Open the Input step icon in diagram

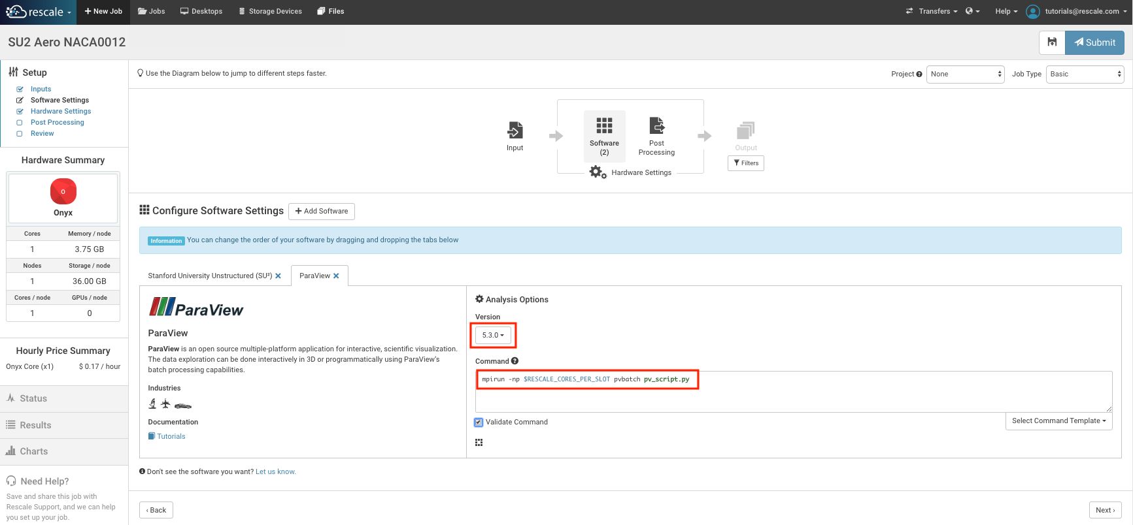[x=515, y=131]
